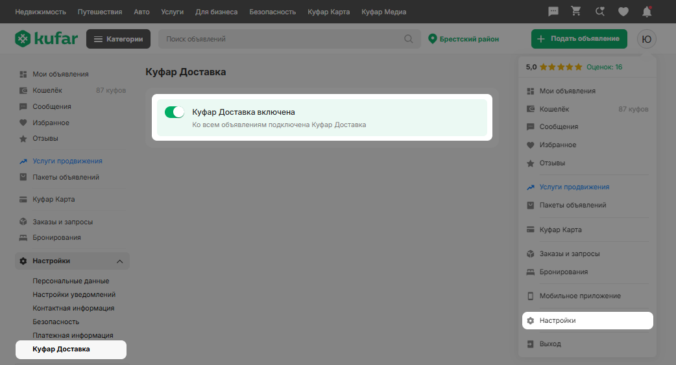The image size is (676, 365).
Task: Open favorites heart icon in top bar
Action: 623,12
